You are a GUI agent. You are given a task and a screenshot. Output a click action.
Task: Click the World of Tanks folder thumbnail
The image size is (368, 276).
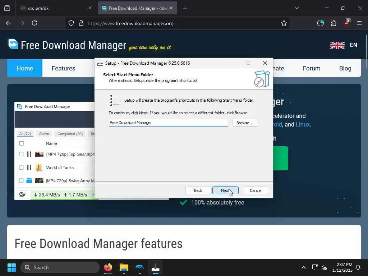[x=39, y=167]
